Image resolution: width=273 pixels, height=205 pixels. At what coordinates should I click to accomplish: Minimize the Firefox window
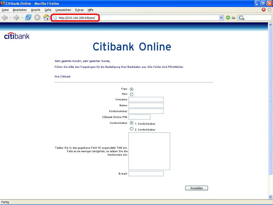click(x=257, y=3)
